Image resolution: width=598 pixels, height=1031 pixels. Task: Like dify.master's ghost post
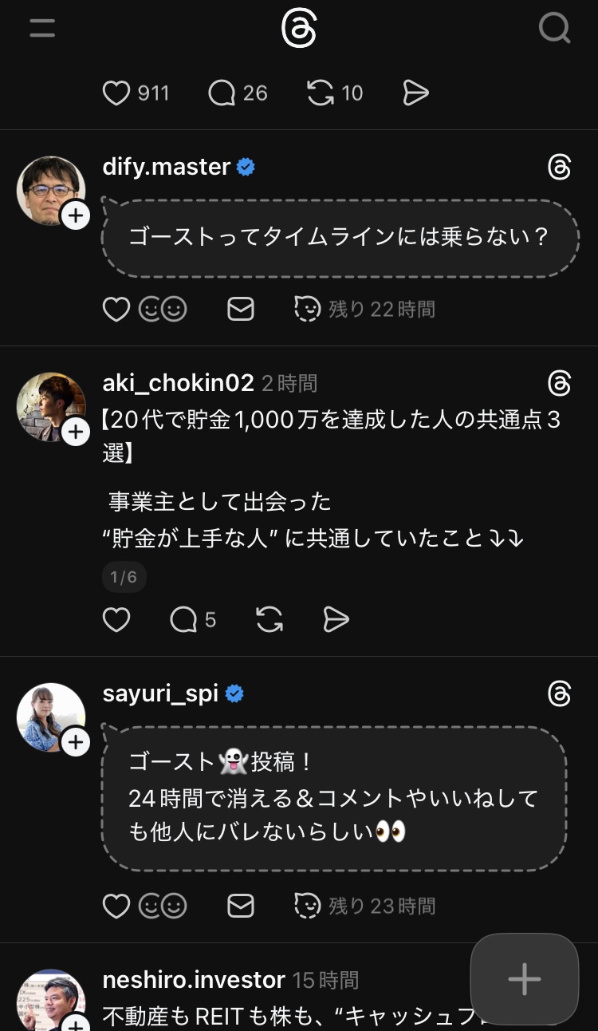pyautogui.click(x=116, y=309)
